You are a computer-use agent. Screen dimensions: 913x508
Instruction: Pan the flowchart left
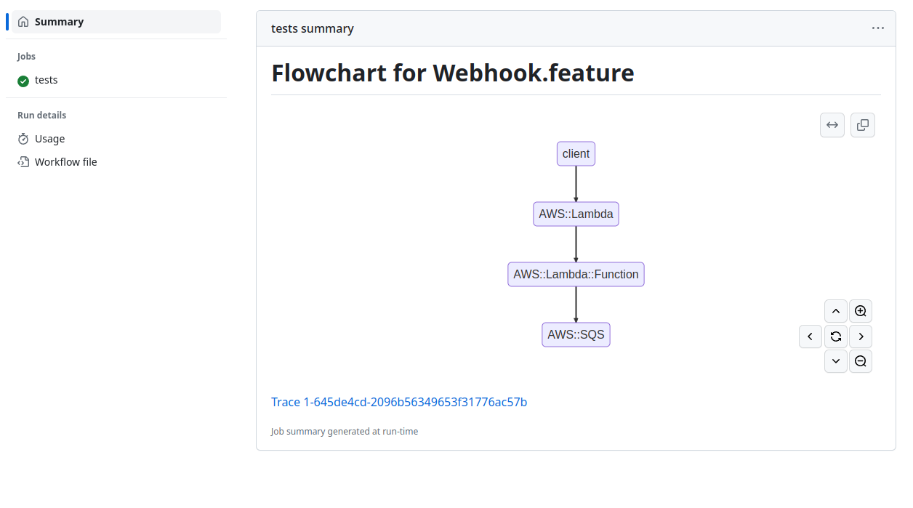click(811, 336)
